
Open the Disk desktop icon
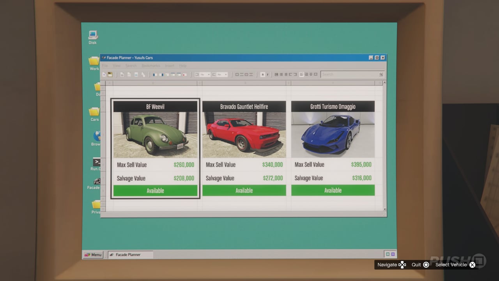point(93,37)
